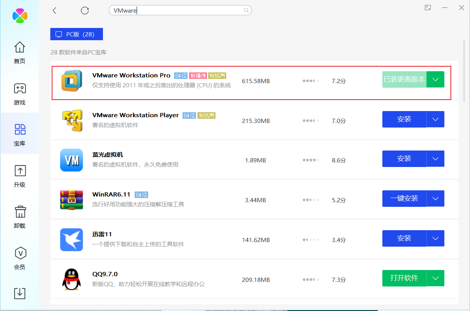Click the WinRAR6.11 app icon
Image resolution: width=470 pixels, height=311 pixels.
click(x=72, y=200)
